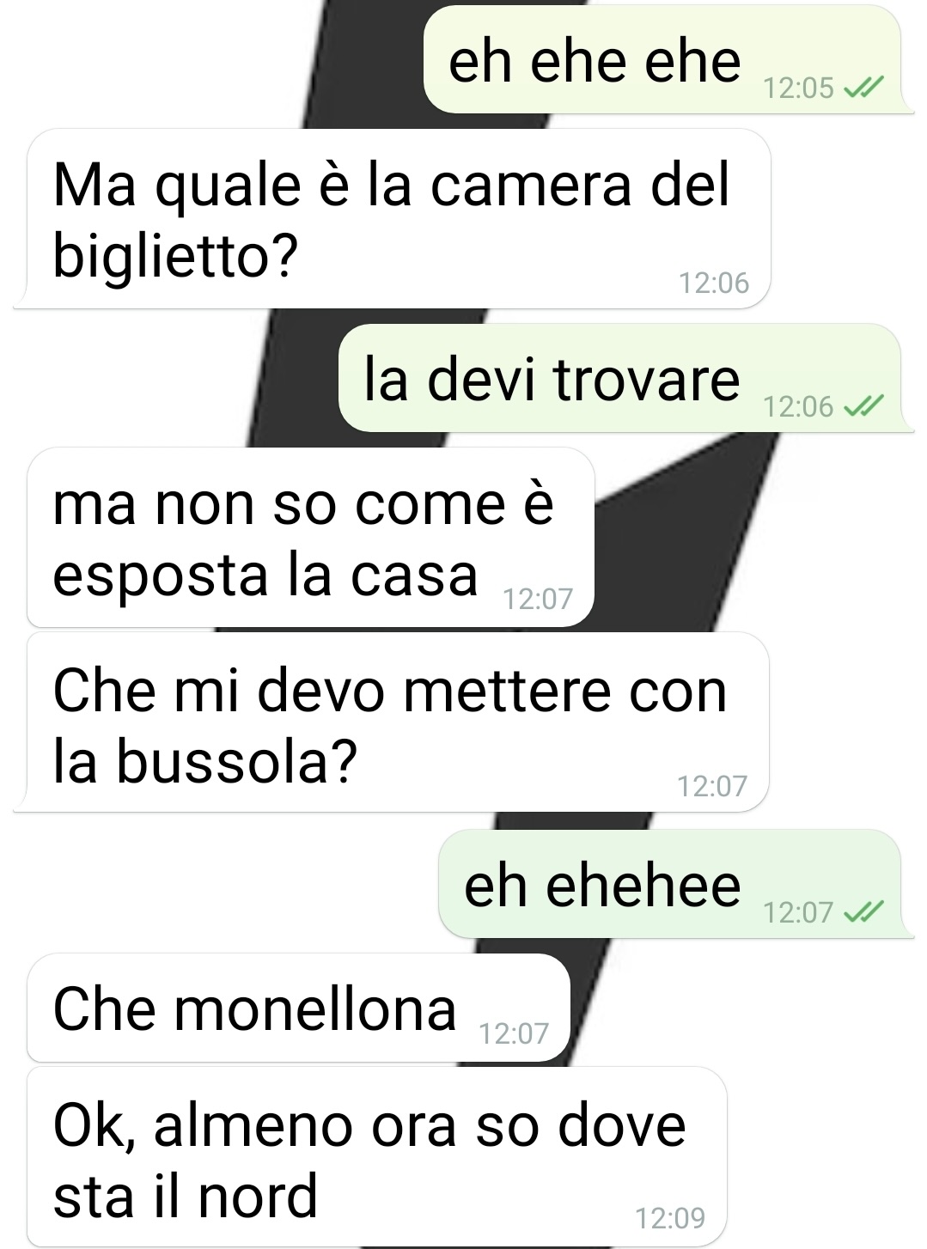Image resolution: width=927 pixels, height=1249 pixels.
Task: Tap the 12:07 timestamp under 'la bussola?'
Action: click(712, 786)
